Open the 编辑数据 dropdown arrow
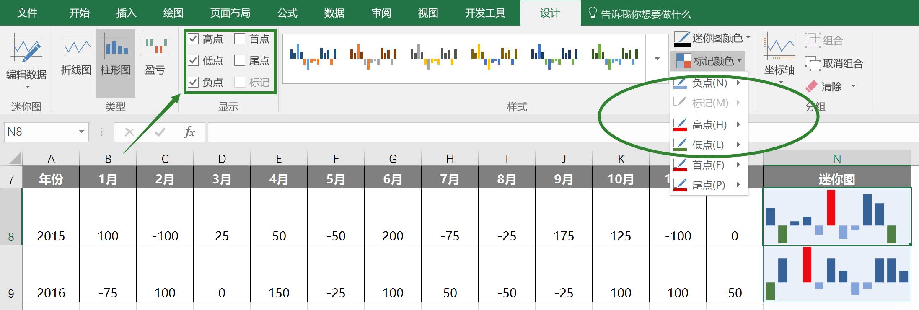 click(28, 87)
